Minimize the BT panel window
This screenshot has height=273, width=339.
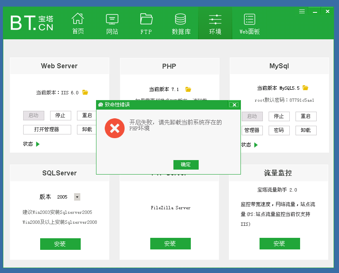[x=315, y=12]
